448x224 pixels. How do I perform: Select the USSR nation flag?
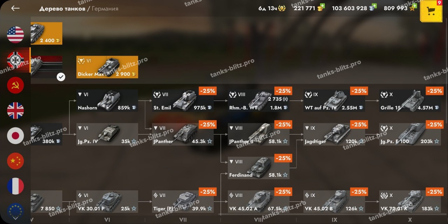coord(15,85)
